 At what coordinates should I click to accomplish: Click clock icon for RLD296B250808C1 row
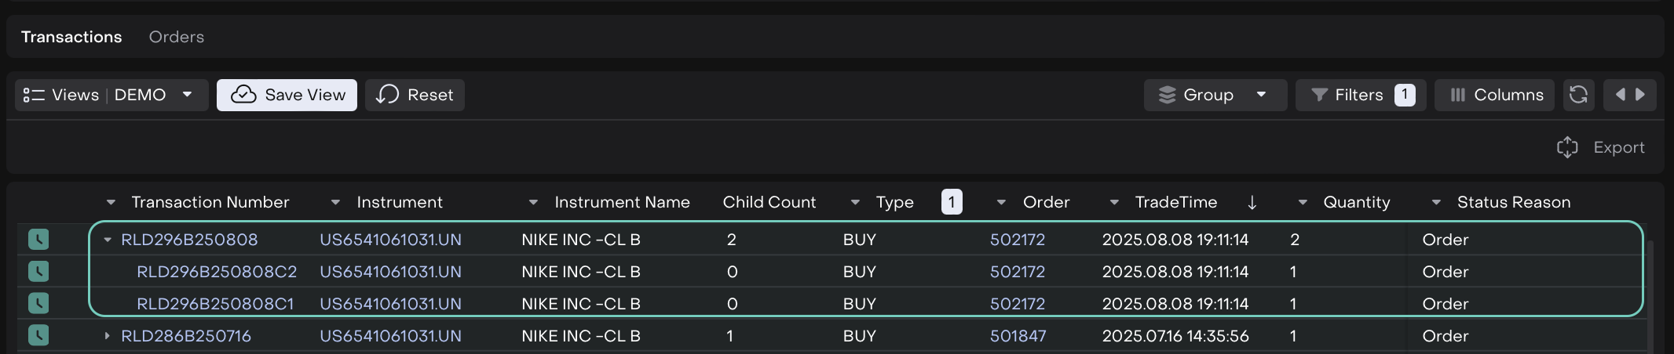(x=38, y=303)
